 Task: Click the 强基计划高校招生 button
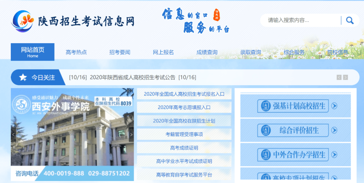point(293,106)
